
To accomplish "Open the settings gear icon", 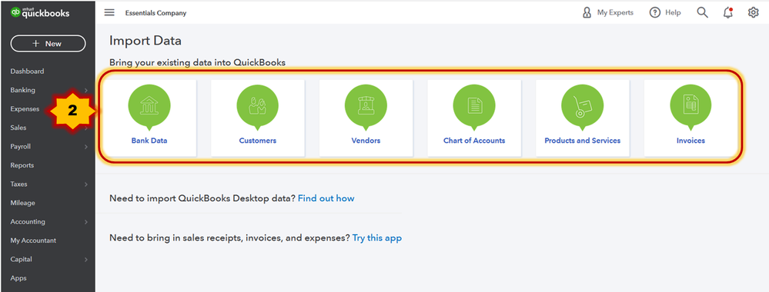I will pos(754,13).
